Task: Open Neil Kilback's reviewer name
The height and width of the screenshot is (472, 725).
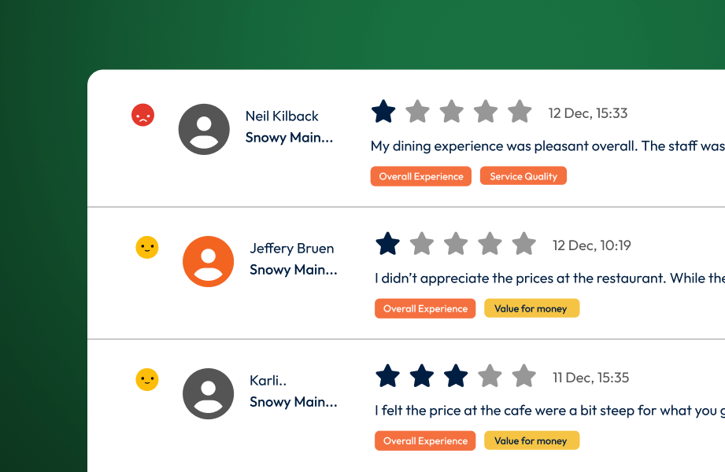Action: click(x=282, y=116)
